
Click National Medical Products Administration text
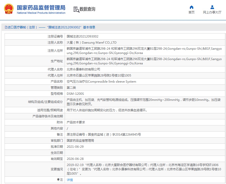(x=41, y=13)
